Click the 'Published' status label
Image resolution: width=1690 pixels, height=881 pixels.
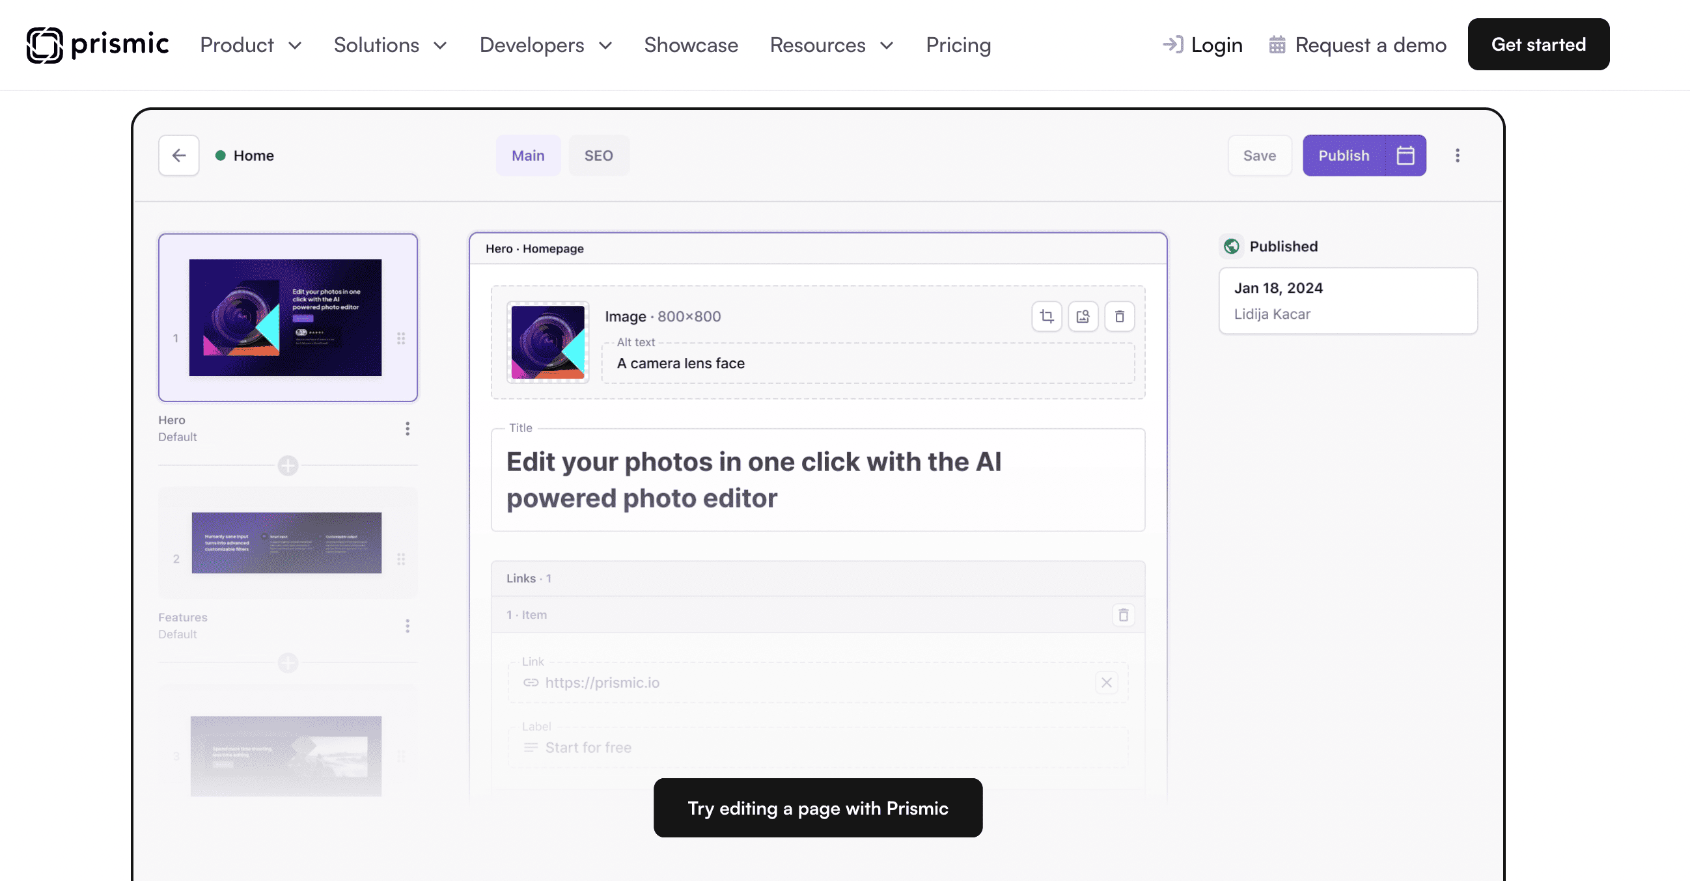click(x=1283, y=247)
